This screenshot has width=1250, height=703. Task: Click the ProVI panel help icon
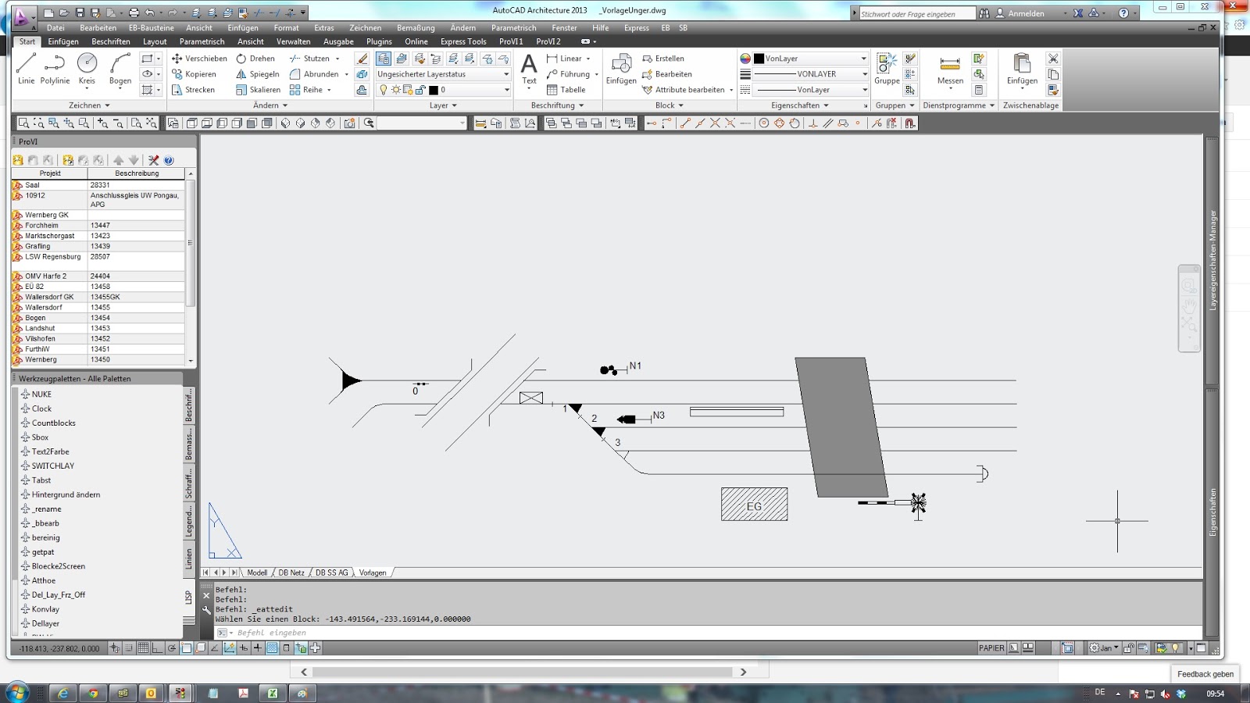(169, 160)
